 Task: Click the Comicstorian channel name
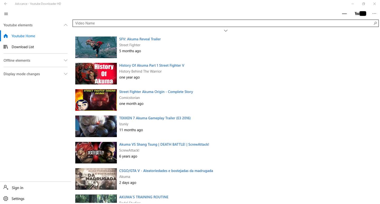130,98
